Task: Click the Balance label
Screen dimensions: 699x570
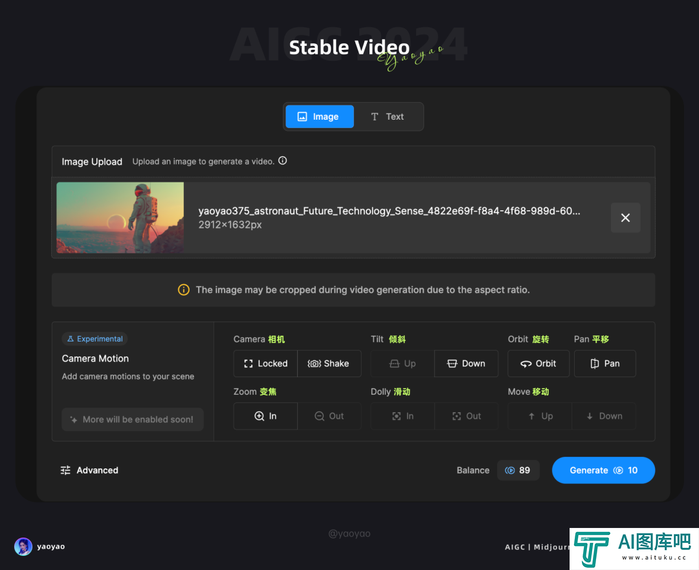Action: click(x=473, y=470)
